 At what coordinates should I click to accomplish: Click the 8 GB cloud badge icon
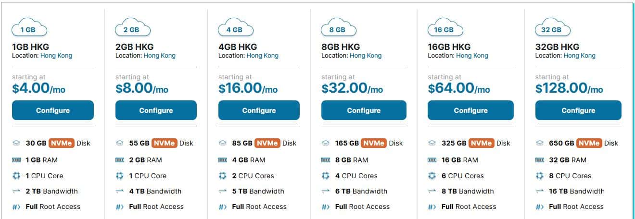[x=338, y=28]
